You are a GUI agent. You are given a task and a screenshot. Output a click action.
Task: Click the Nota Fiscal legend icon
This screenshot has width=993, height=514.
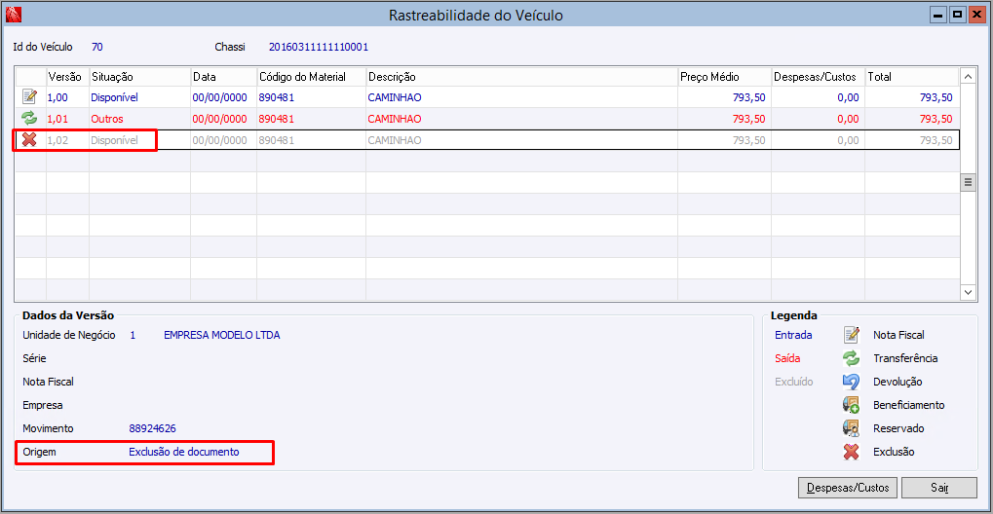coord(851,334)
